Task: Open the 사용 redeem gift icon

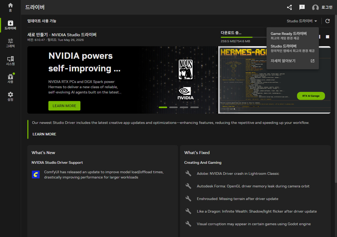Action: (10, 79)
